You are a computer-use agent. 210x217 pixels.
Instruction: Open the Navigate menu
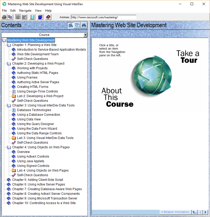point(25,11)
